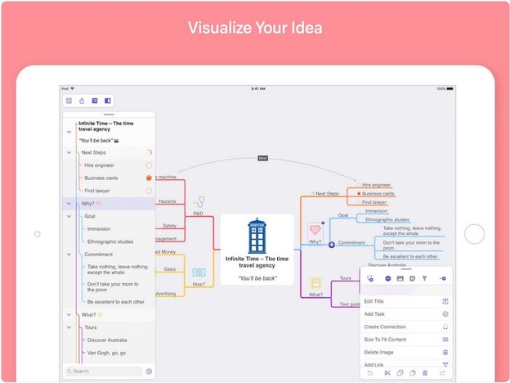
Task: Click the Search field in the outline
Action: [x=102, y=371]
